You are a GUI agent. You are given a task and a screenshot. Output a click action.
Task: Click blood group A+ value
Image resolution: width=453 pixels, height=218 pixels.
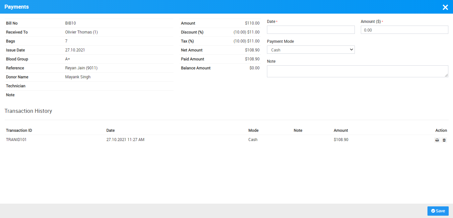(x=68, y=59)
